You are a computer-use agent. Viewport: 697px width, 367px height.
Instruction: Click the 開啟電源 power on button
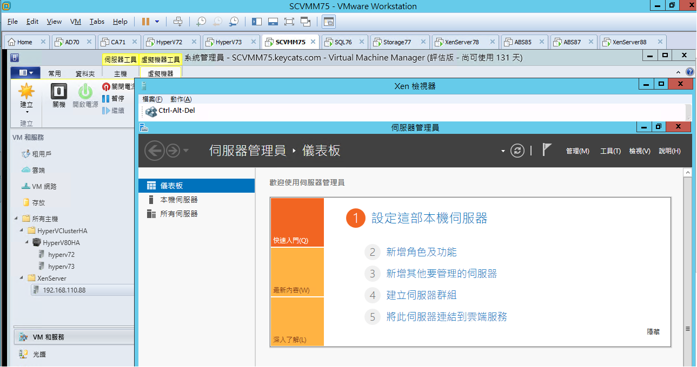85,96
